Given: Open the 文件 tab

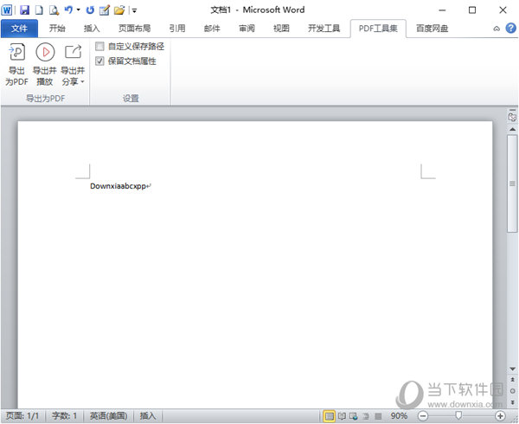Looking at the screenshot, I should tap(19, 29).
